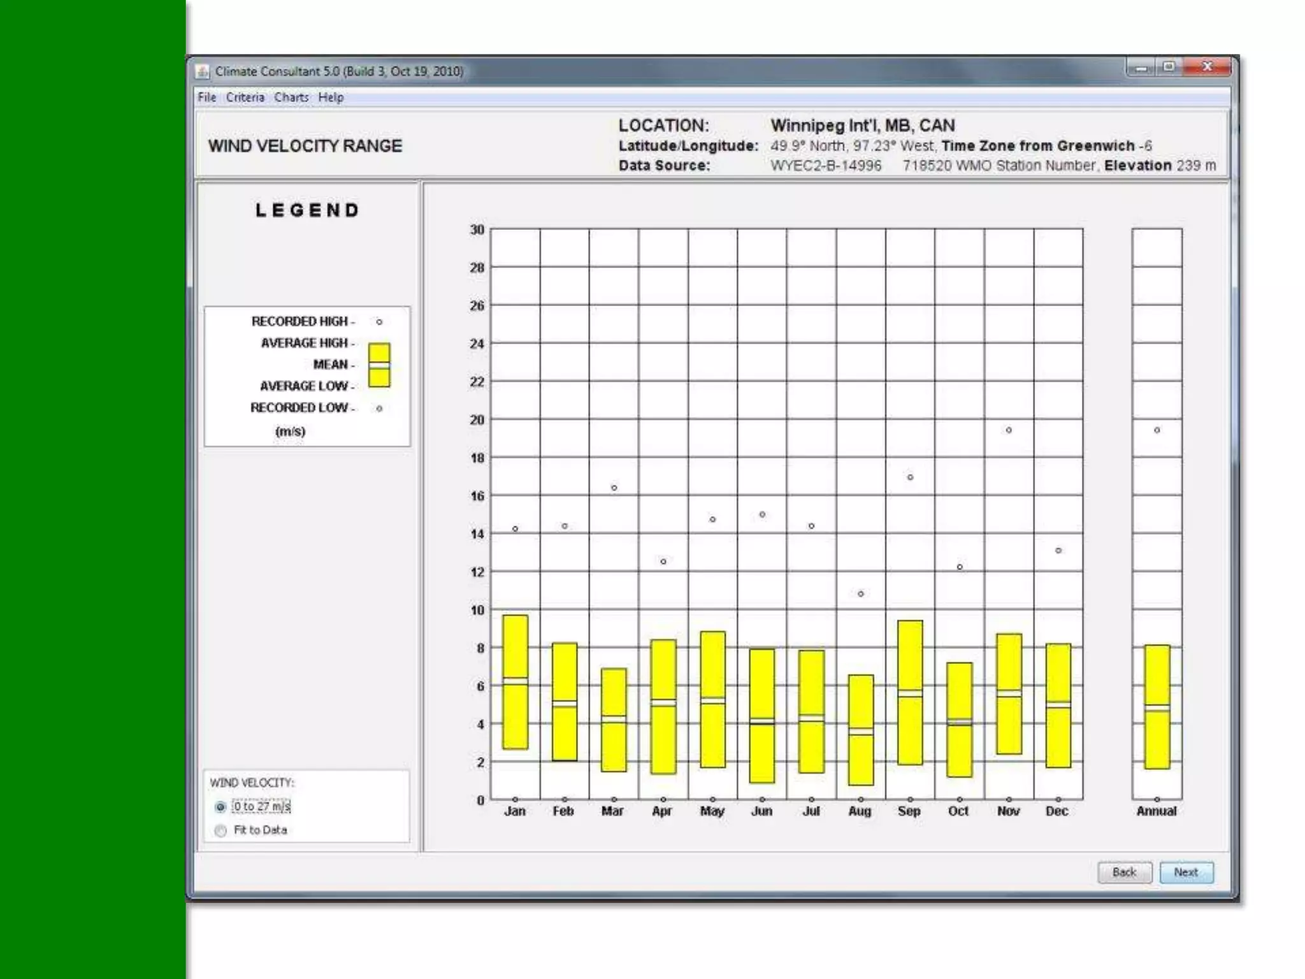Open the Charts menu
The height and width of the screenshot is (979, 1305).
pyautogui.click(x=291, y=98)
